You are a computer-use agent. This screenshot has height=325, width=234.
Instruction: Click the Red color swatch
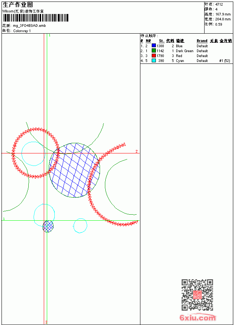tap(154, 56)
